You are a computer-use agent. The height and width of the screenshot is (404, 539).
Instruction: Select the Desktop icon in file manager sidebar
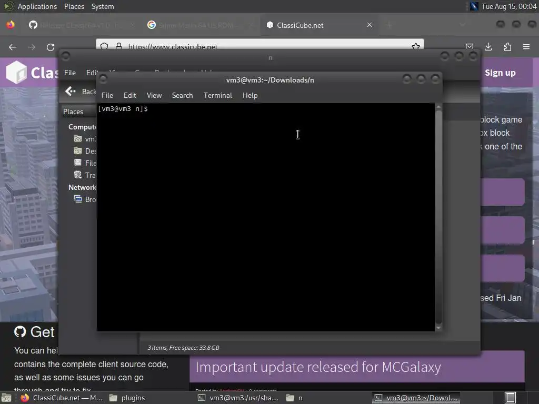78,151
